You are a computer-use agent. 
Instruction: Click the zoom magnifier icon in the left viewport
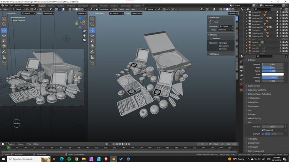click(x=84, y=31)
